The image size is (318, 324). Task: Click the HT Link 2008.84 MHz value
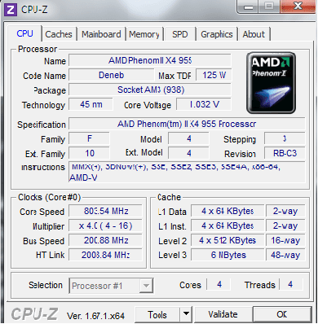(x=106, y=255)
